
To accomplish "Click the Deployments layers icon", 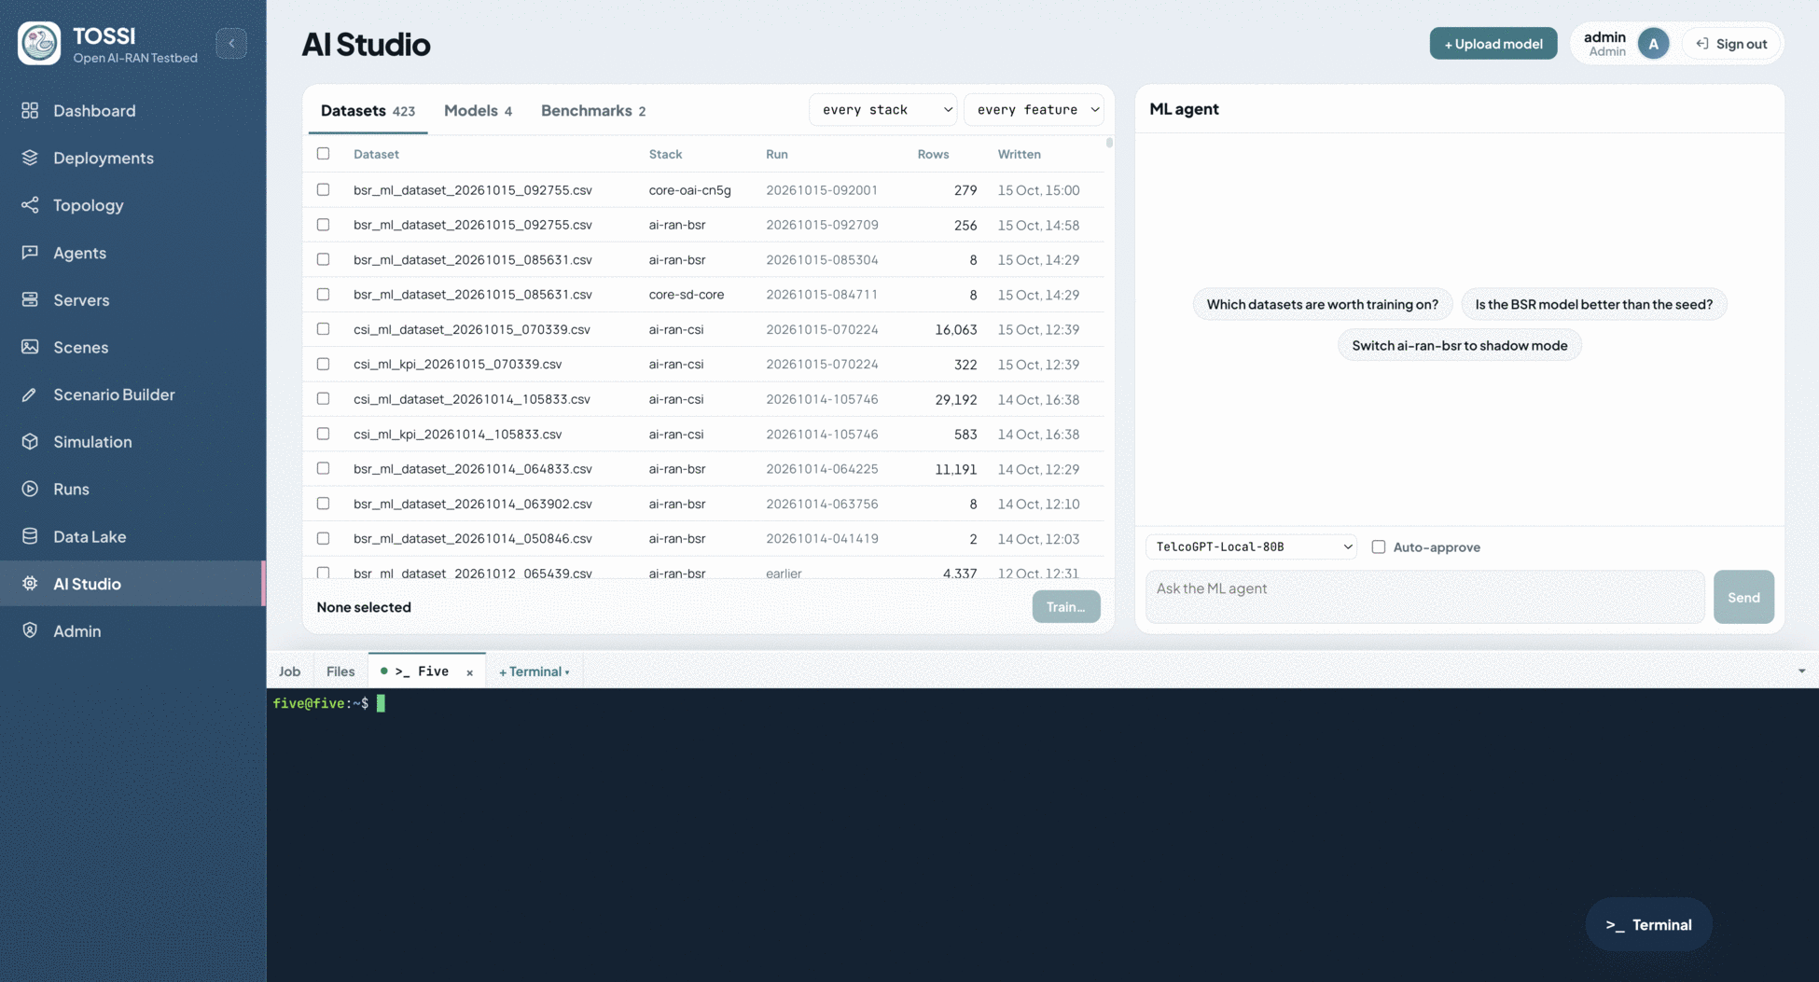I will pyautogui.click(x=30, y=158).
